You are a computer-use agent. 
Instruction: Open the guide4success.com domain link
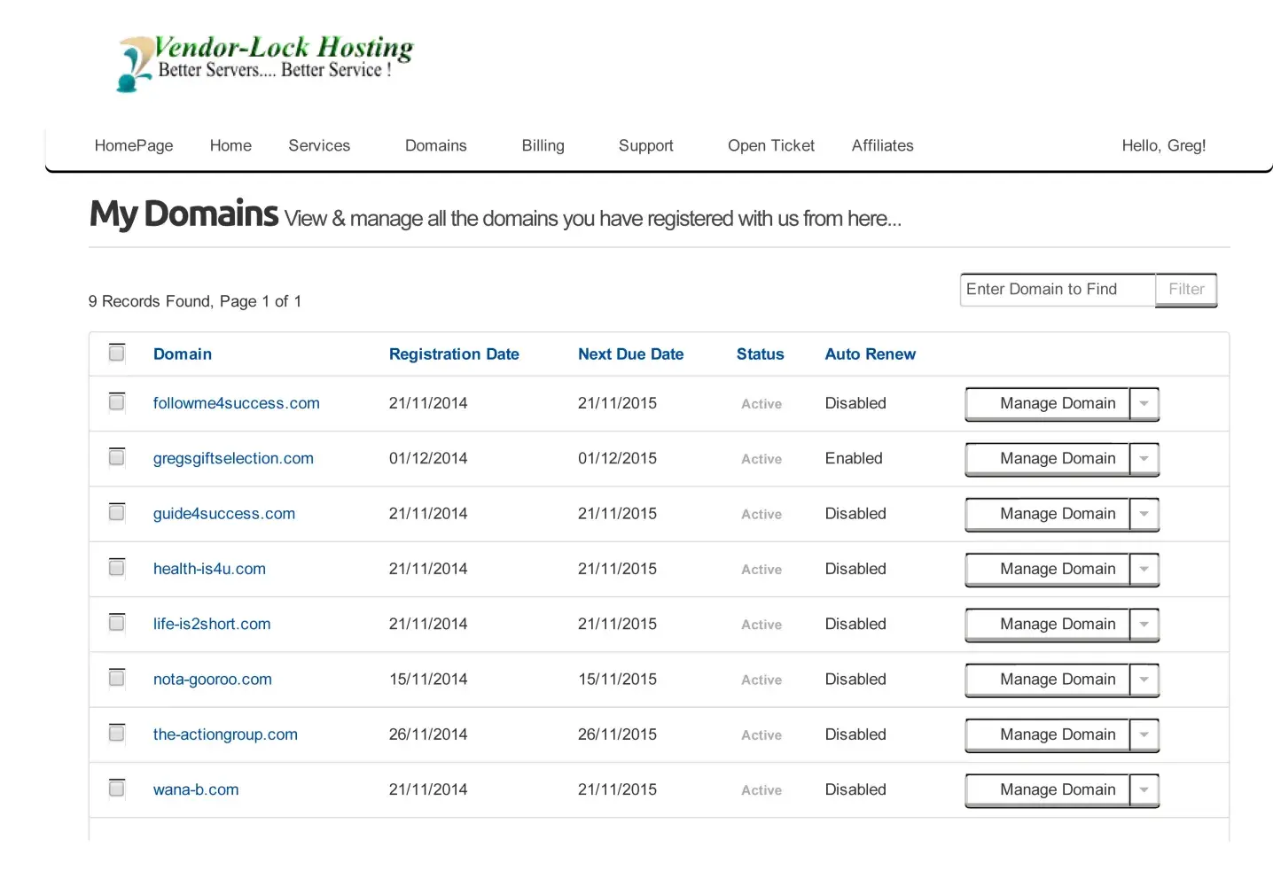pyautogui.click(x=223, y=514)
